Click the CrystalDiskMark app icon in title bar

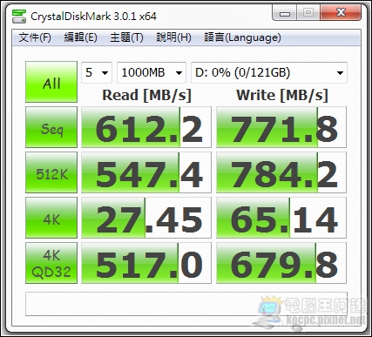point(19,16)
